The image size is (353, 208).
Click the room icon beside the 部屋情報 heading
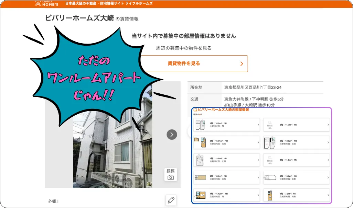pos(195,110)
